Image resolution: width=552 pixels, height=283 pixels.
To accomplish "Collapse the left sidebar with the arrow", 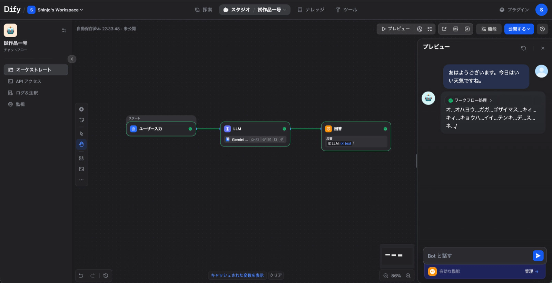I will point(72,59).
